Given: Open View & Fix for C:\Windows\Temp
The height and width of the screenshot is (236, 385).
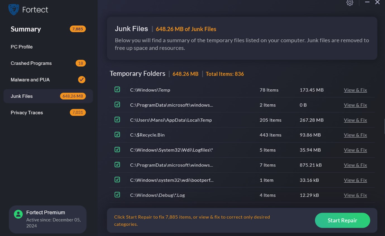Looking at the screenshot, I should pos(355,90).
